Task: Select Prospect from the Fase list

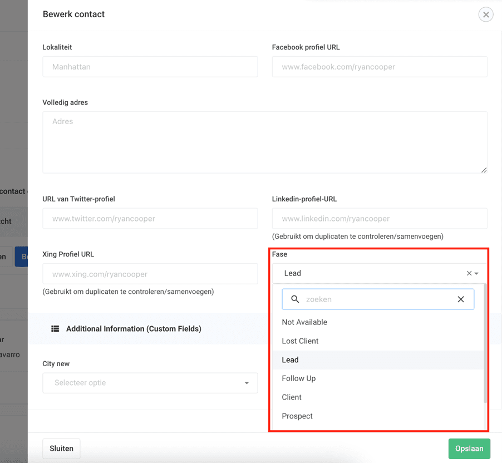Action: point(297,416)
